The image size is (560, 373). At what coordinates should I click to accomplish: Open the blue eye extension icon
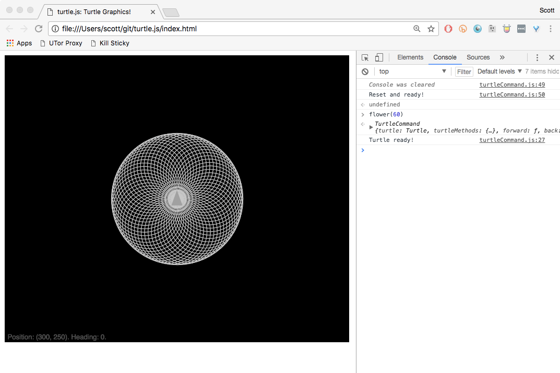point(478,29)
